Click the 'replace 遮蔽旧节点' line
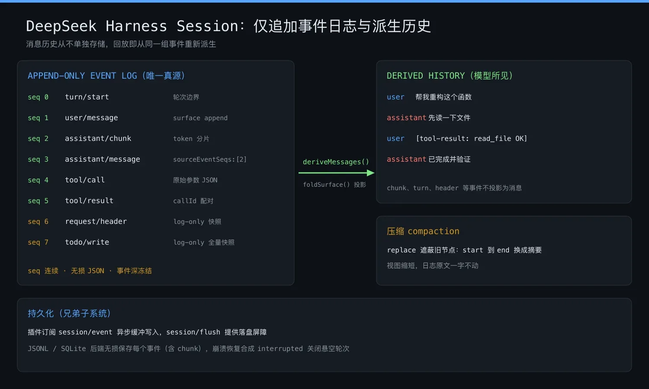This screenshot has width=649, height=389. click(464, 250)
